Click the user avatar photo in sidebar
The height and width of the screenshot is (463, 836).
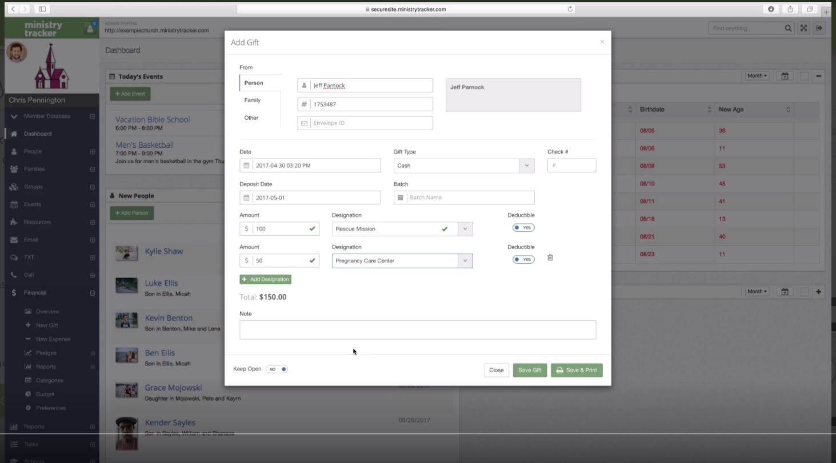click(x=15, y=53)
